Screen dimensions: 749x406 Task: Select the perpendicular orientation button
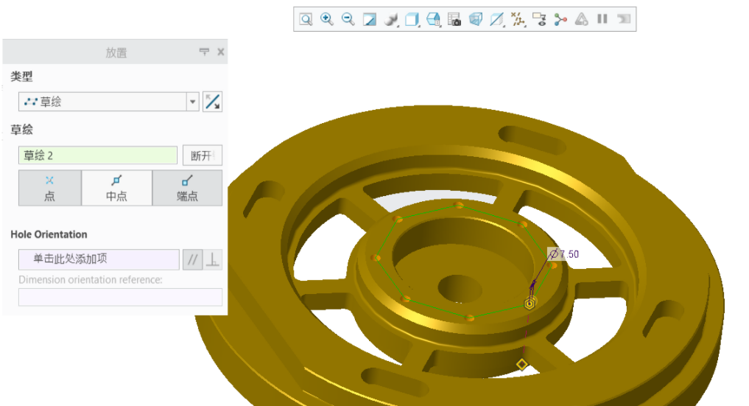pos(213,259)
